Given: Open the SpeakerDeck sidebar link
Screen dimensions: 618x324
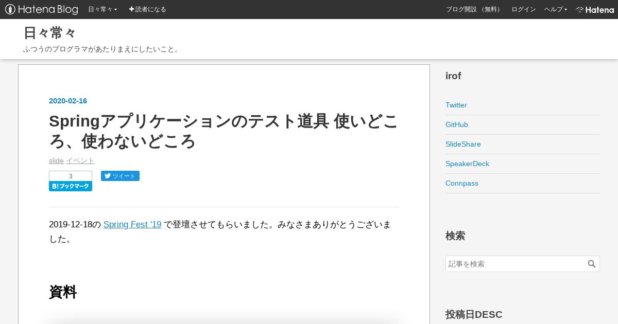Looking at the screenshot, I should (x=467, y=164).
